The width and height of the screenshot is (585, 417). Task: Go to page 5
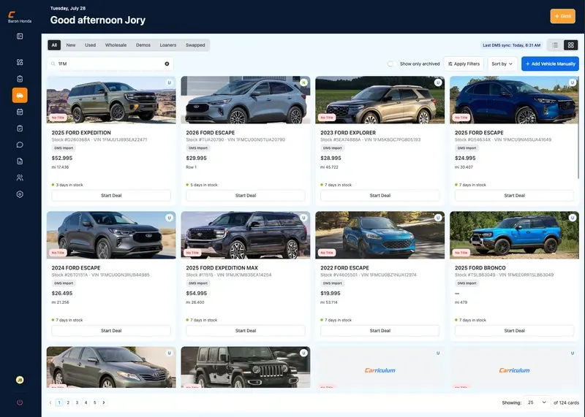(x=95, y=402)
